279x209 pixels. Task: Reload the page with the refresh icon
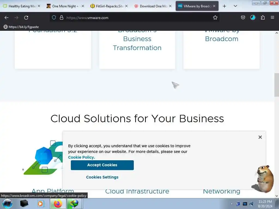(x=26, y=18)
